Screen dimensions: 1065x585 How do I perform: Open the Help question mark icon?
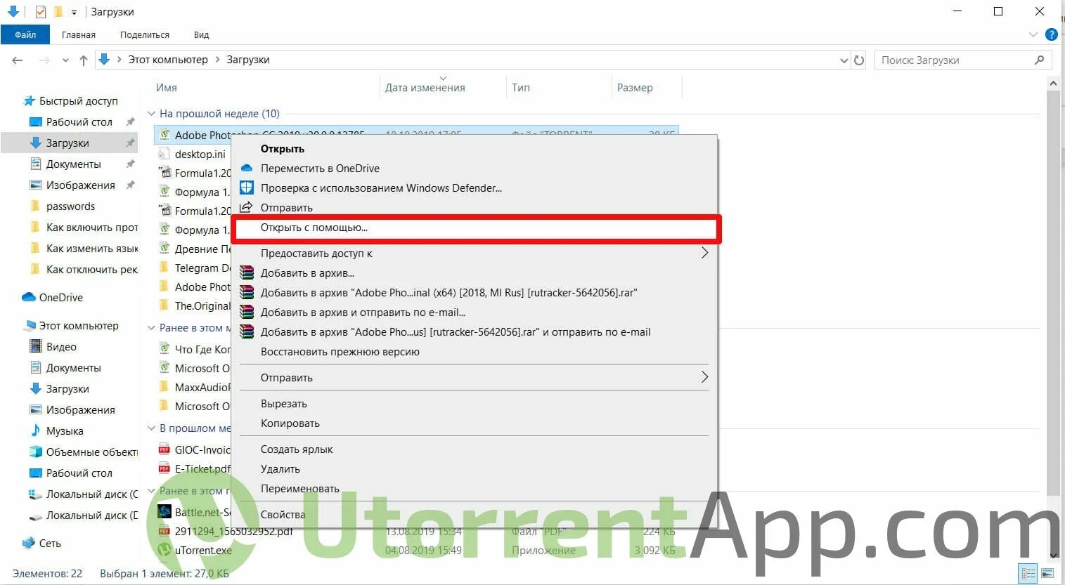click(1052, 34)
